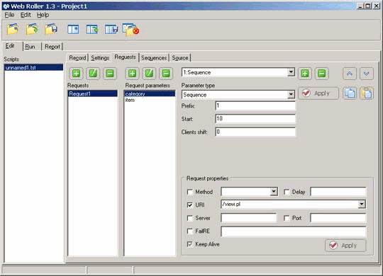Switch to the Sequences tab
Screen dimensions: 383x276
[154, 58]
